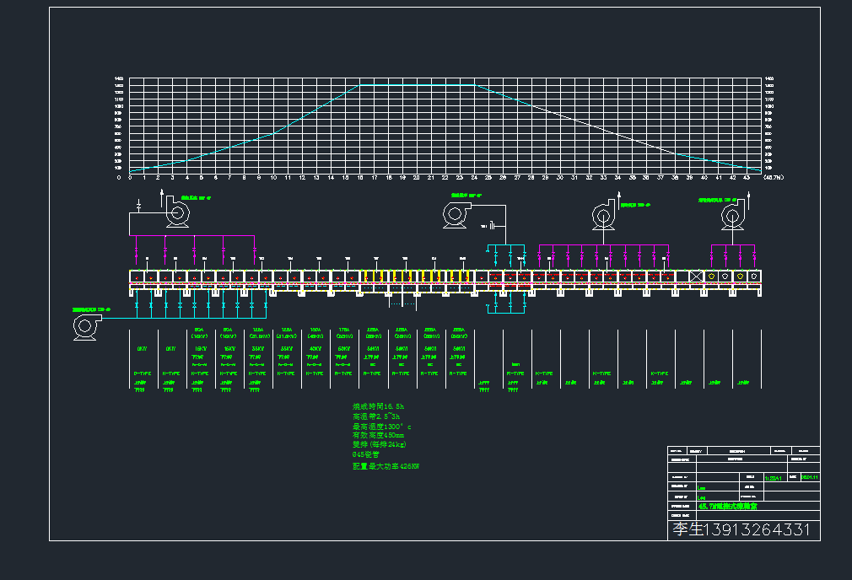Image resolution: width=852 pixels, height=580 pixels.
Task: Select the '(46.7M)' label at chart axis end
Action: coord(773,178)
